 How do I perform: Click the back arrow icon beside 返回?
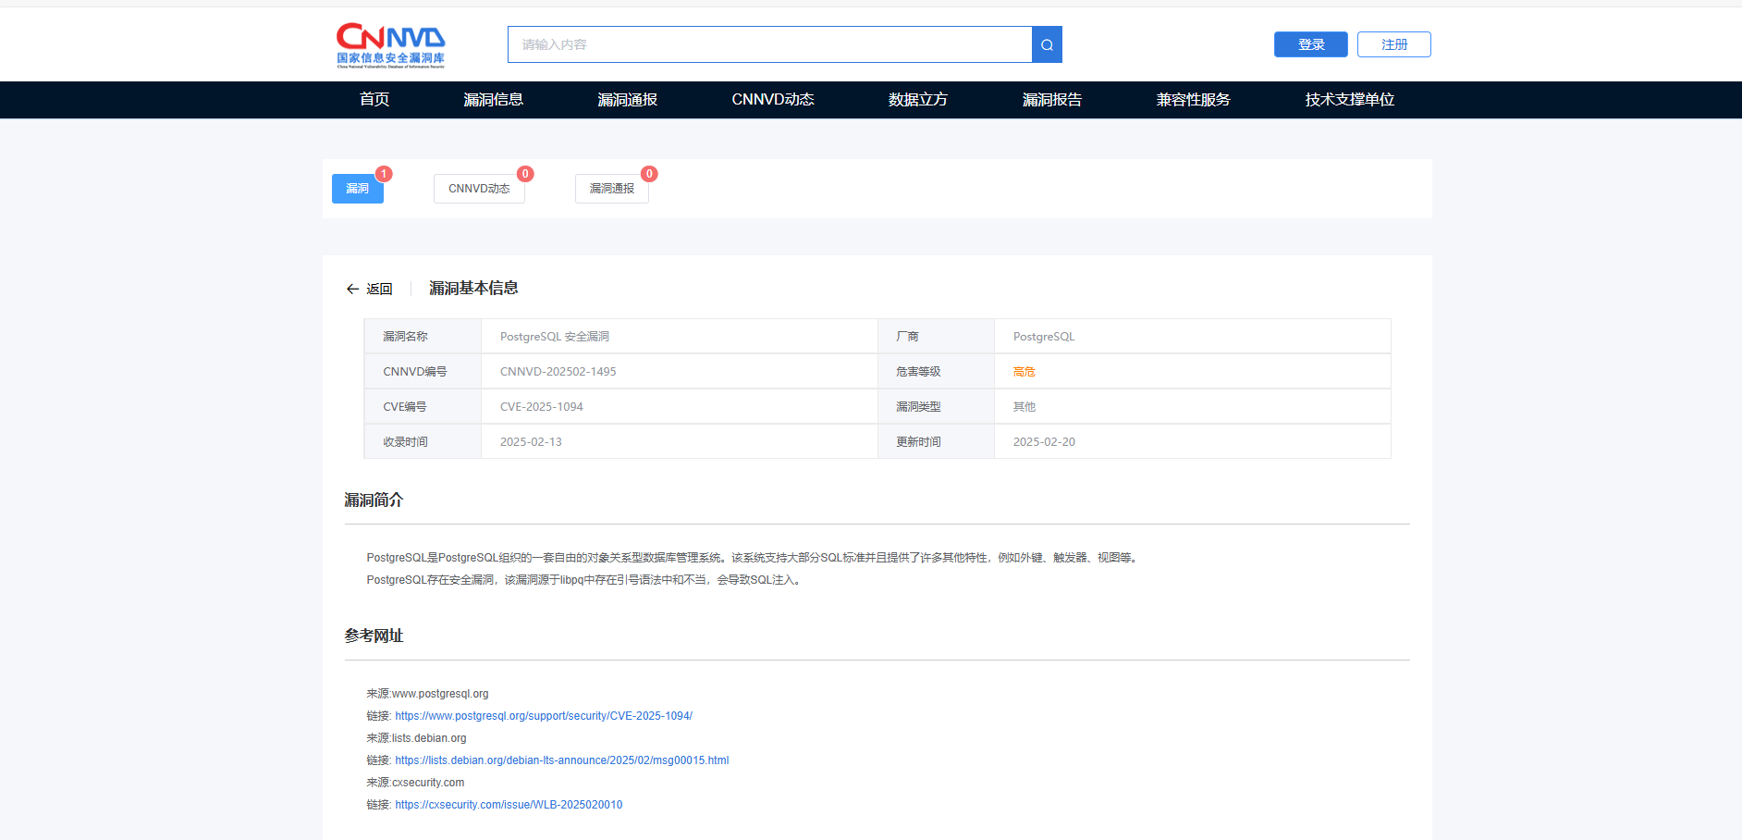(352, 289)
